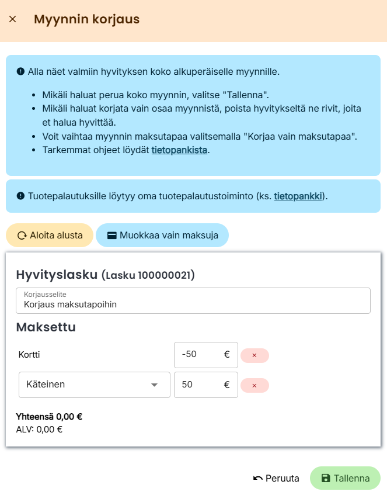Focus the Korjausselite text field
Image resolution: width=387 pixels, height=495 pixels.
click(x=193, y=304)
